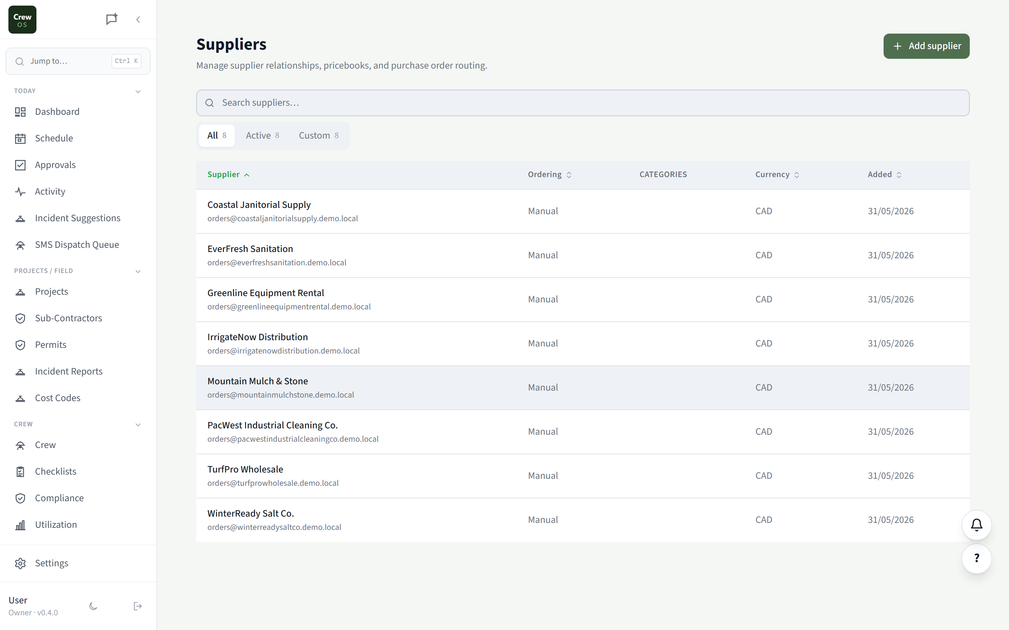Click the Settings gear icon
This screenshot has width=1009, height=630.
click(20, 563)
